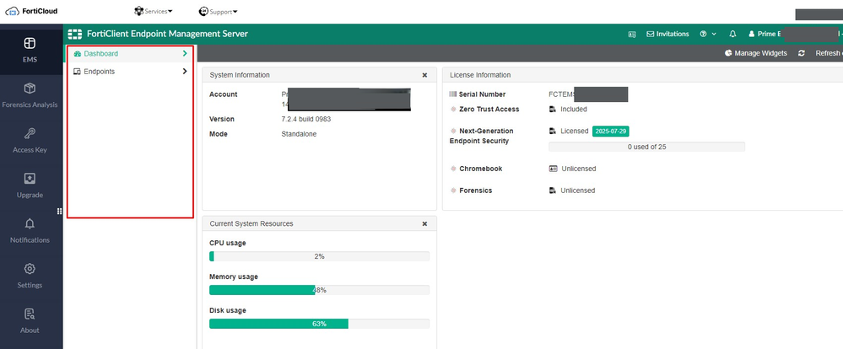Click the Next-Generation Endpoint Security Licensed icon

[x=553, y=132]
